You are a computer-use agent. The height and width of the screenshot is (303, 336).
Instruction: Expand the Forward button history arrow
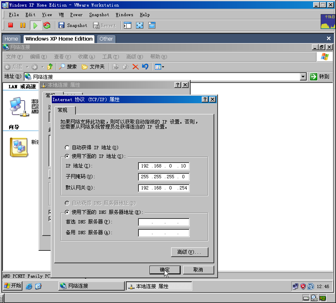click(42, 67)
